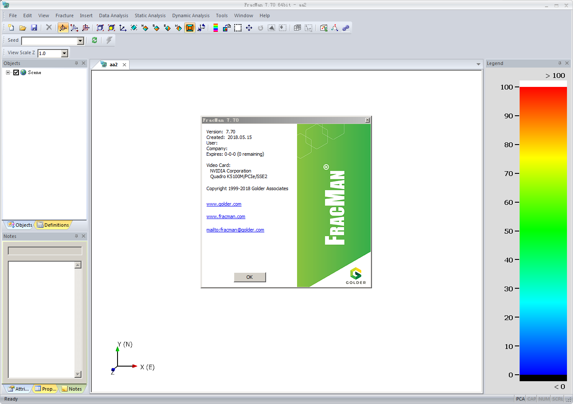573x404 pixels.
Task: Click the colored shapes copy icon
Action: click(x=227, y=28)
